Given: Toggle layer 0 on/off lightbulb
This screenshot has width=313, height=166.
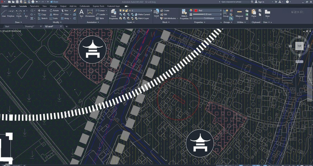Looking at the screenshot, I should coord(121,10).
